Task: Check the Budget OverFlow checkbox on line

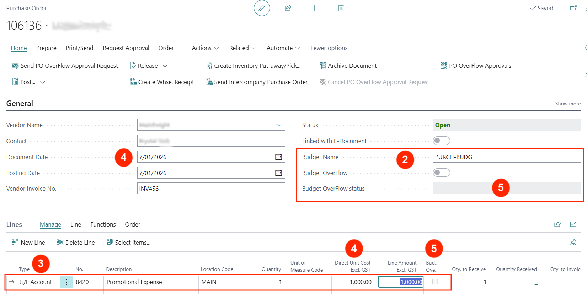Action: (435, 282)
